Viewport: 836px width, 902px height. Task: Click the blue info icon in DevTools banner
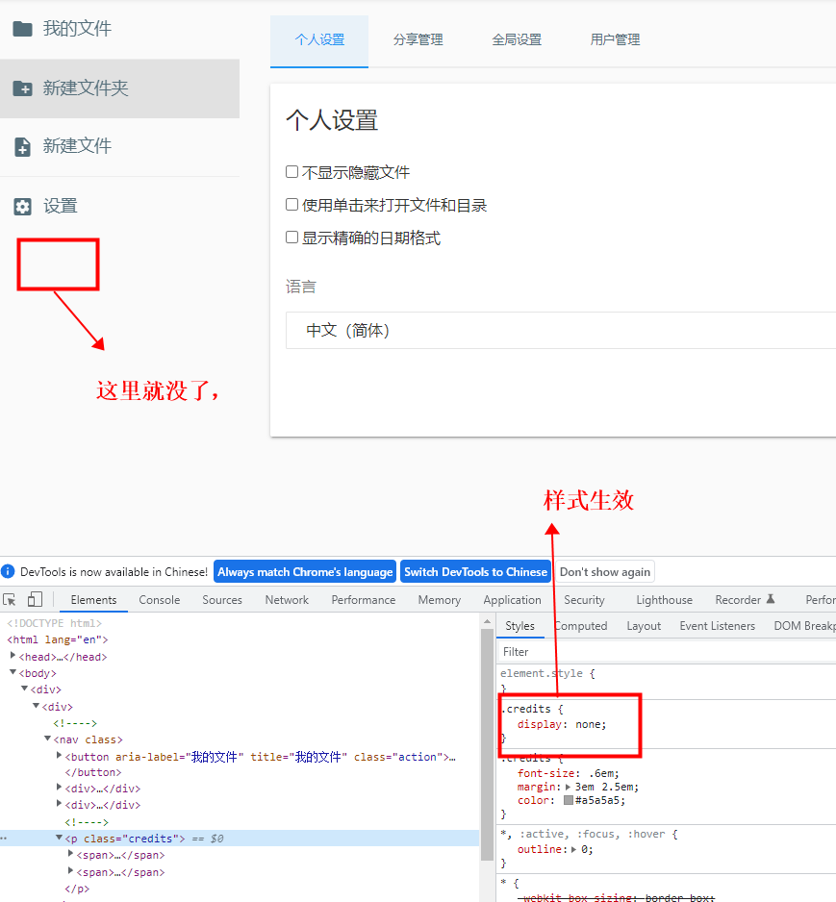10,570
